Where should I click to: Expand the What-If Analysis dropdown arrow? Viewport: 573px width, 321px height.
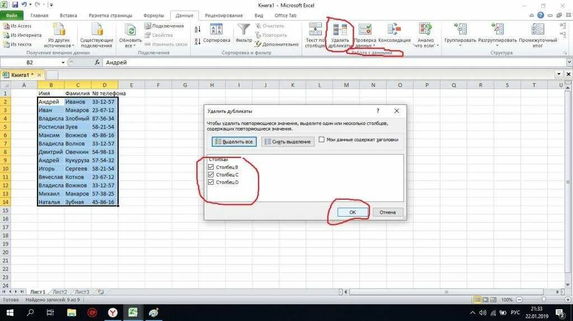click(438, 46)
